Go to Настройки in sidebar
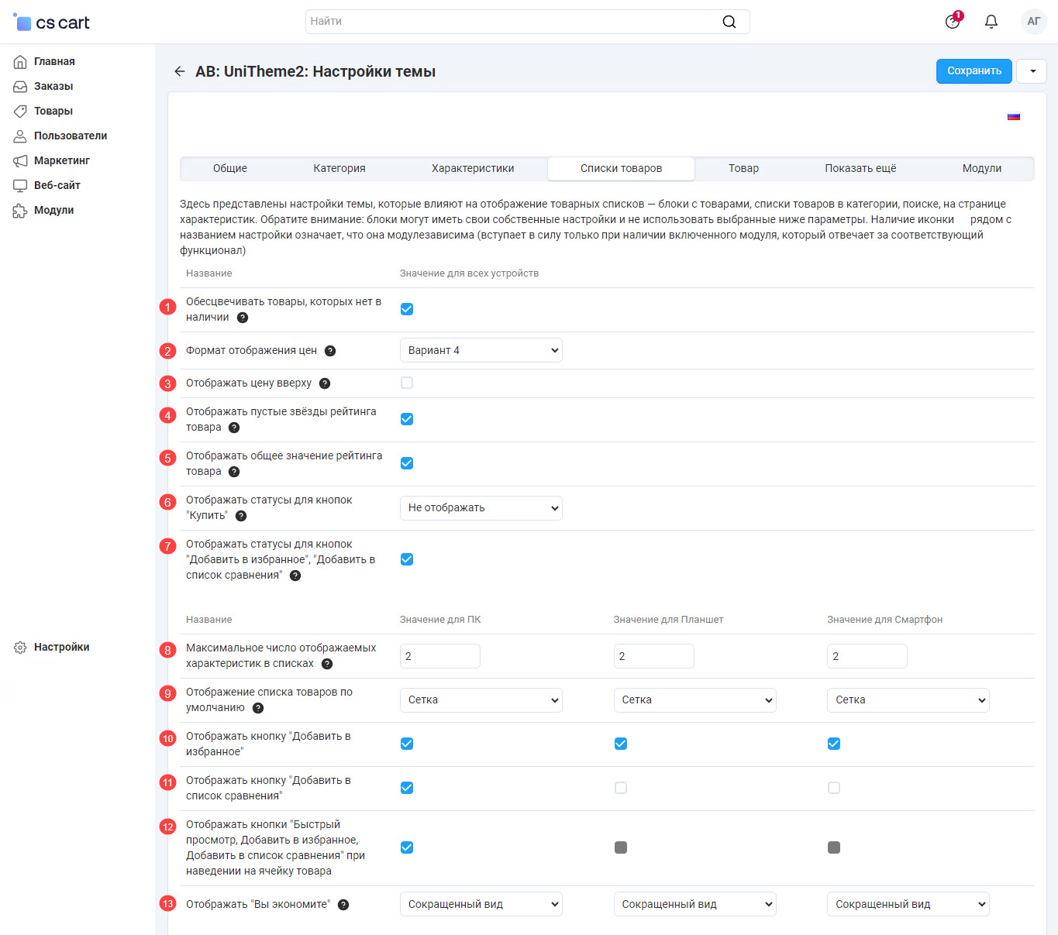 point(61,647)
